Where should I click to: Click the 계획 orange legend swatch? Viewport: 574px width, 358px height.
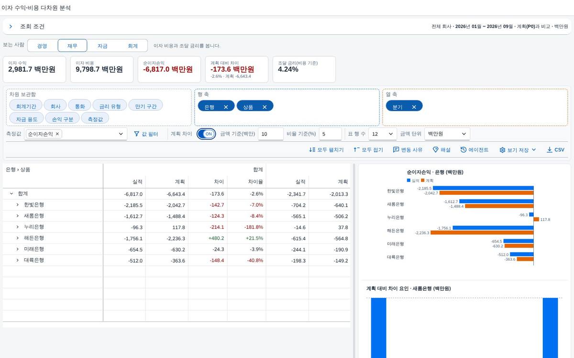point(423,180)
